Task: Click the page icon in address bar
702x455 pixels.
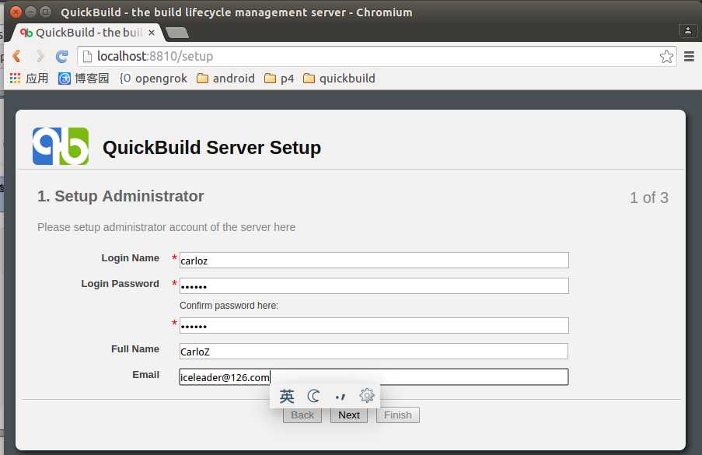Action: (88, 57)
